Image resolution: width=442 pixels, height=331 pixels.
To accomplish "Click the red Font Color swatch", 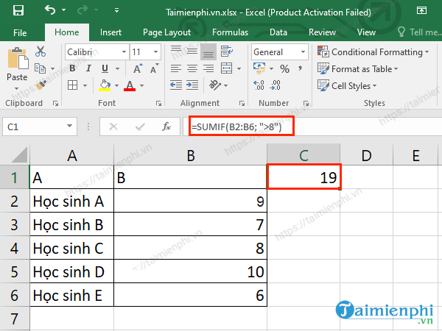I will pyautogui.click(x=130, y=86).
